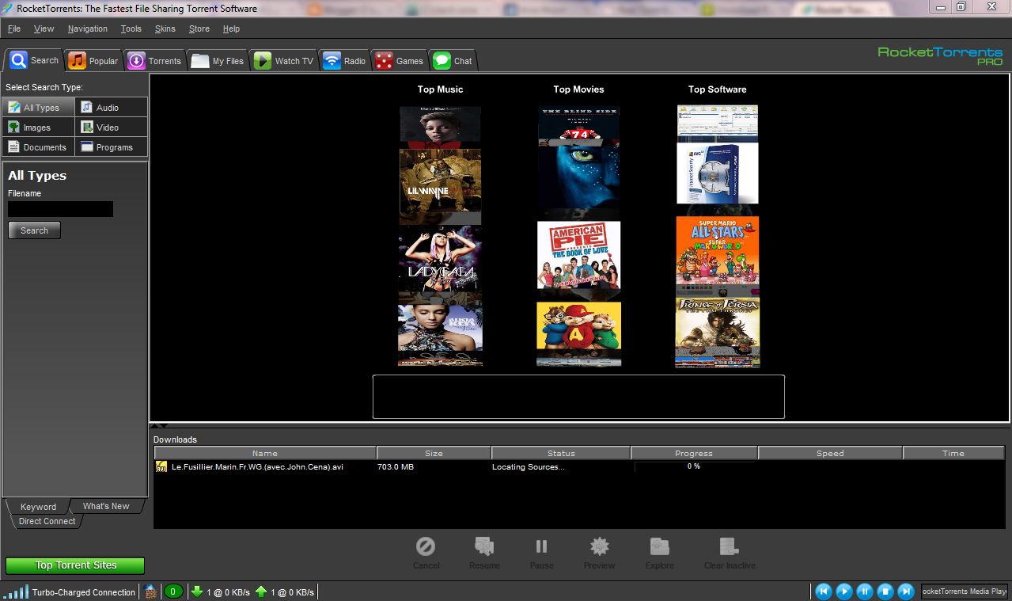Open the Navigation menu
Viewport: 1012px width, 601px height.
87,29
